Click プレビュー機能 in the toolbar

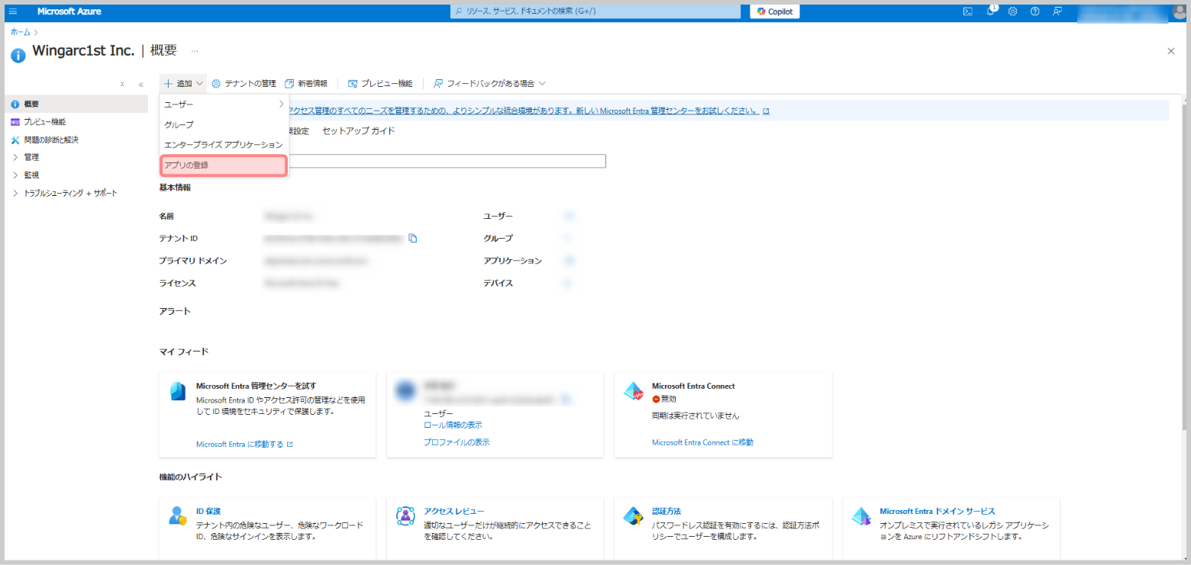[380, 84]
